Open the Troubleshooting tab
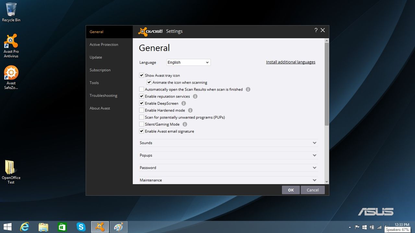The height and width of the screenshot is (233, 415). point(109,95)
